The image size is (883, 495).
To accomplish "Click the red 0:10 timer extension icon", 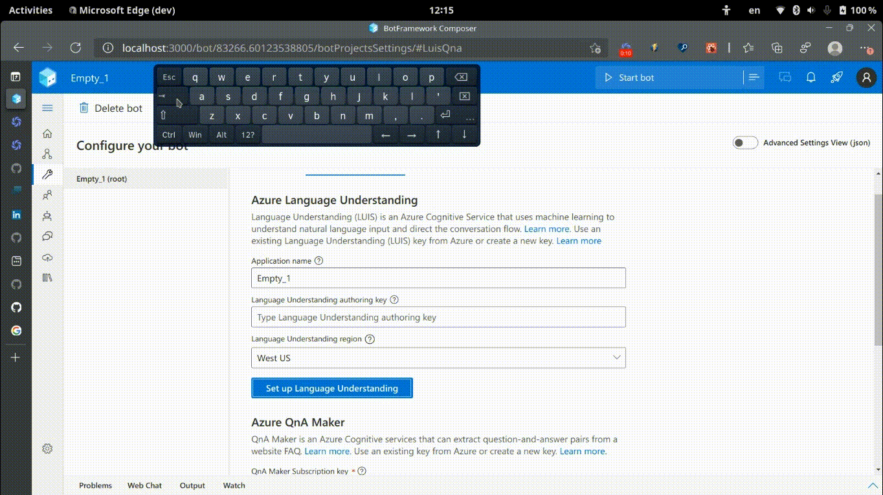I will click(x=625, y=48).
